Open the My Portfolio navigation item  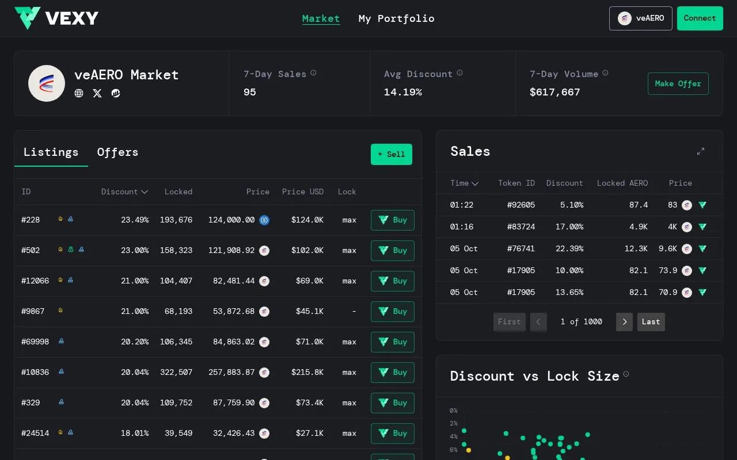click(x=396, y=18)
